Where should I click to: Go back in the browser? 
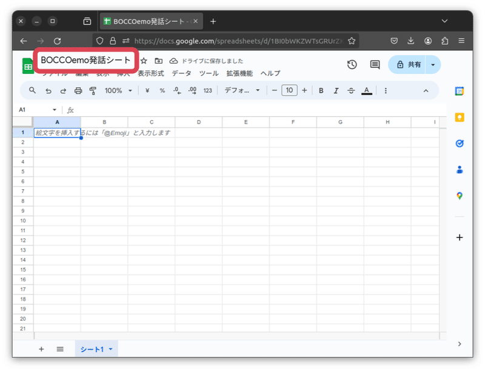24,41
